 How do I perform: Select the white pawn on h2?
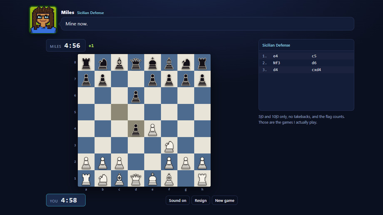[x=202, y=162]
